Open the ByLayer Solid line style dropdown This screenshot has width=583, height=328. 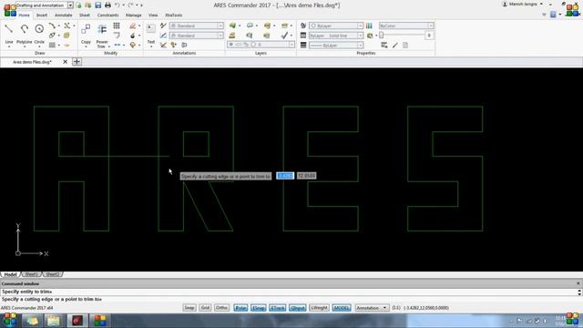(x=360, y=36)
